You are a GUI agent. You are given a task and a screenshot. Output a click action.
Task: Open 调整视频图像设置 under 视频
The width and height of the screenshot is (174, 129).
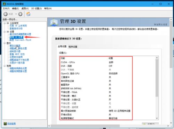pos(18,71)
